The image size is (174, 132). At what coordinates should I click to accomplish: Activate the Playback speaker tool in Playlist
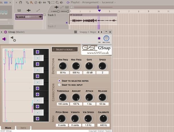(62, 3)
